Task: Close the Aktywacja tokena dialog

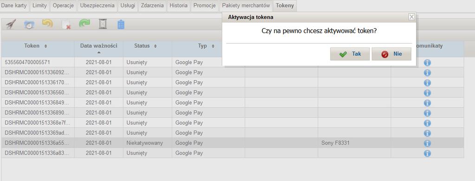Action: [411, 17]
